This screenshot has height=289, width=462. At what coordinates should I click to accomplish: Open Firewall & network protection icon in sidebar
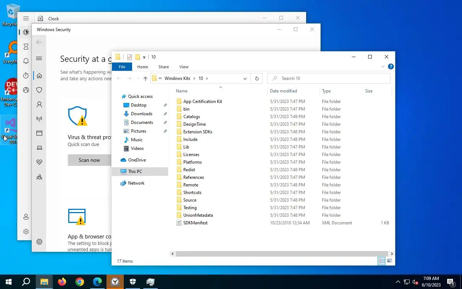39,119
